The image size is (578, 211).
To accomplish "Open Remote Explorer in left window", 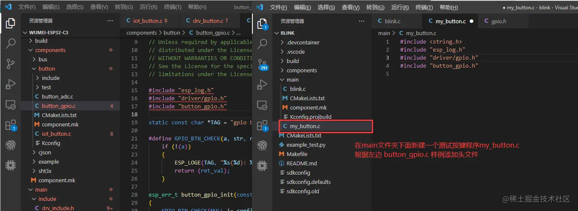I will tap(11, 104).
